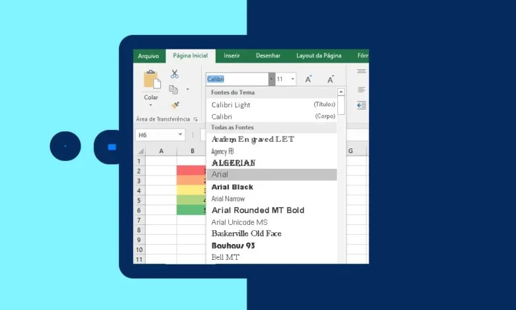This screenshot has width=516, height=310.
Task: Click cell A8
Action: pyautogui.click(x=161, y=230)
